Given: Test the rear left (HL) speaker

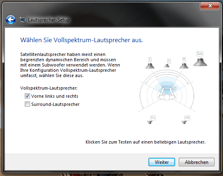Looking at the screenshot, I should click(150, 122).
